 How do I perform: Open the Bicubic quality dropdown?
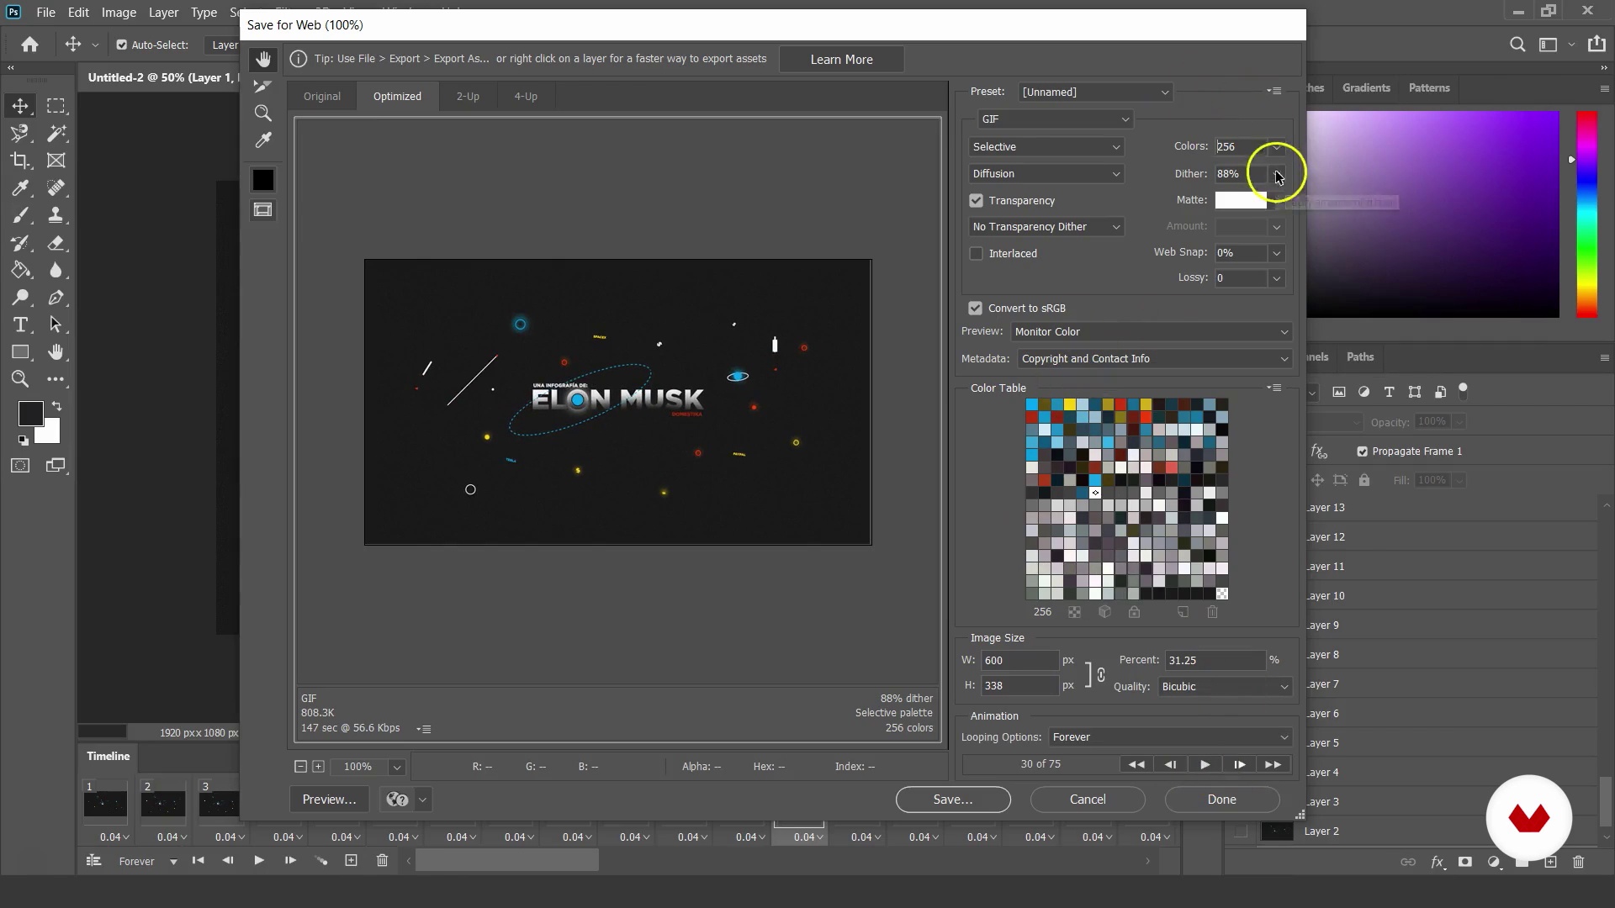pos(1225,687)
